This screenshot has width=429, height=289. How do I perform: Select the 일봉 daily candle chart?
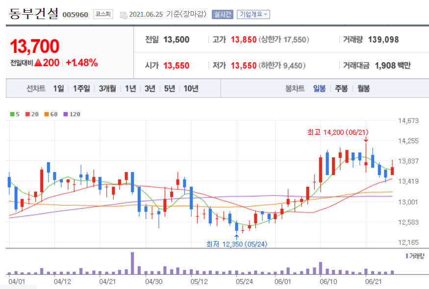click(x=319, y=89)
